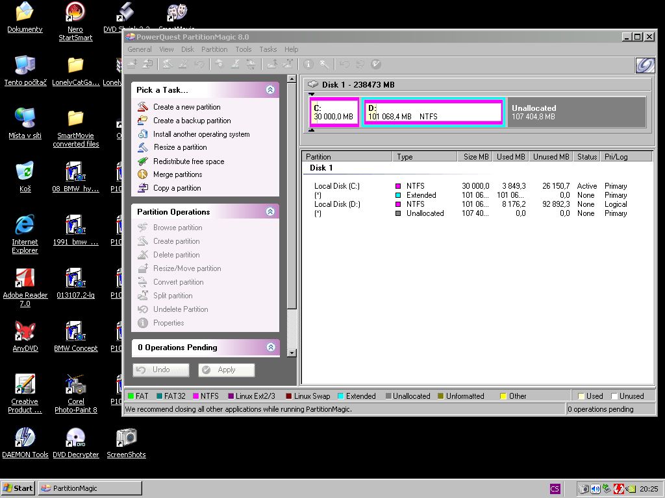This screenshot has width=665, height=498.
Task: Select the Tento počítač desktop icon
Action: tap(25, 70)
